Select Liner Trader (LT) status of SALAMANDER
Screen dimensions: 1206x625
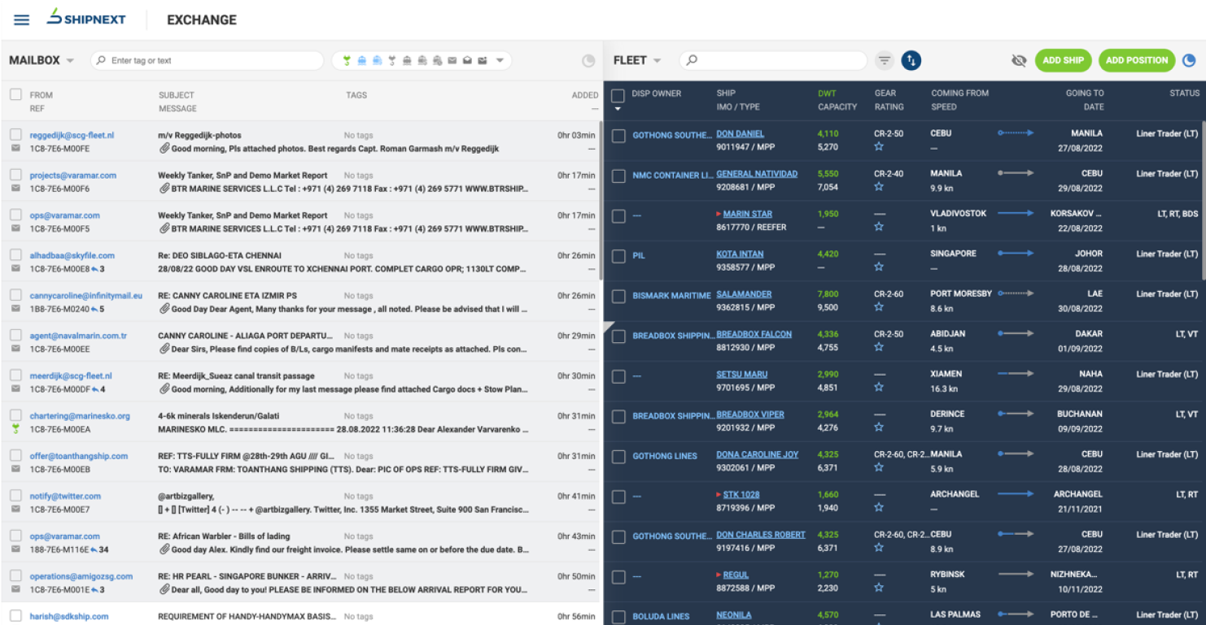pyautogui.click(x=1167, y=294)
